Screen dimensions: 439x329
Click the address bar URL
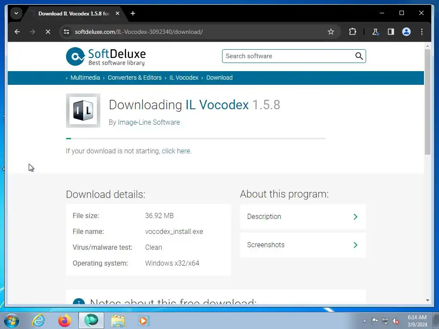pos(139,32)
